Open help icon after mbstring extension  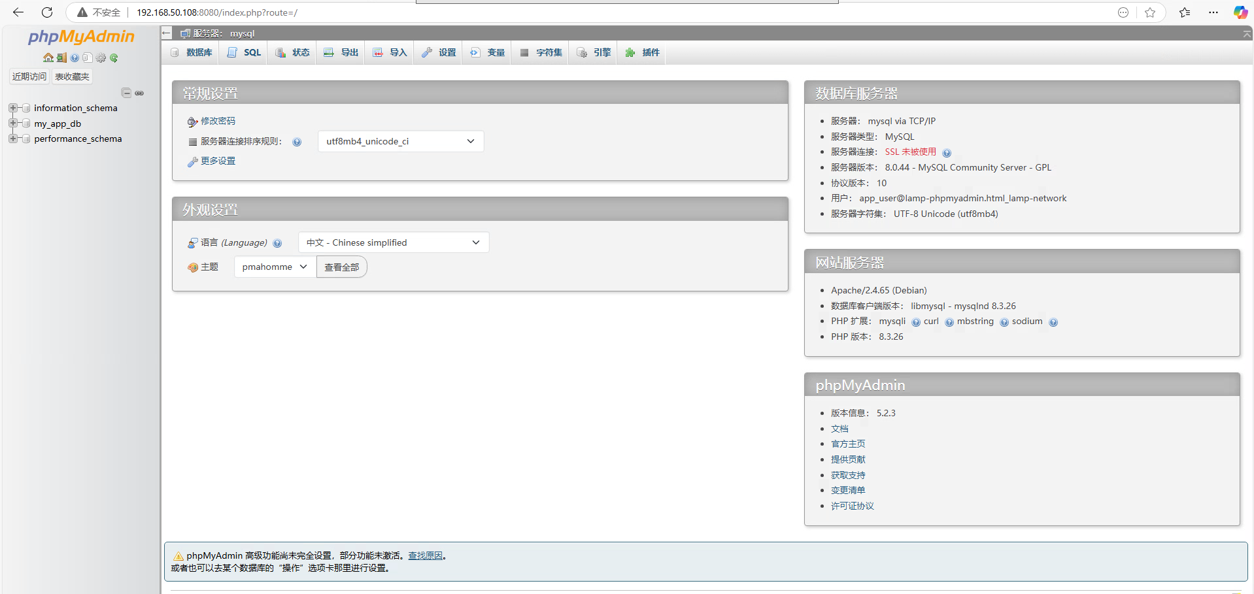pos(1004,322)
